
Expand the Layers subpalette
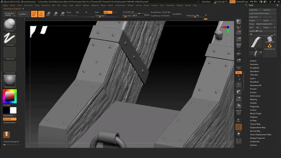point(253,79)
